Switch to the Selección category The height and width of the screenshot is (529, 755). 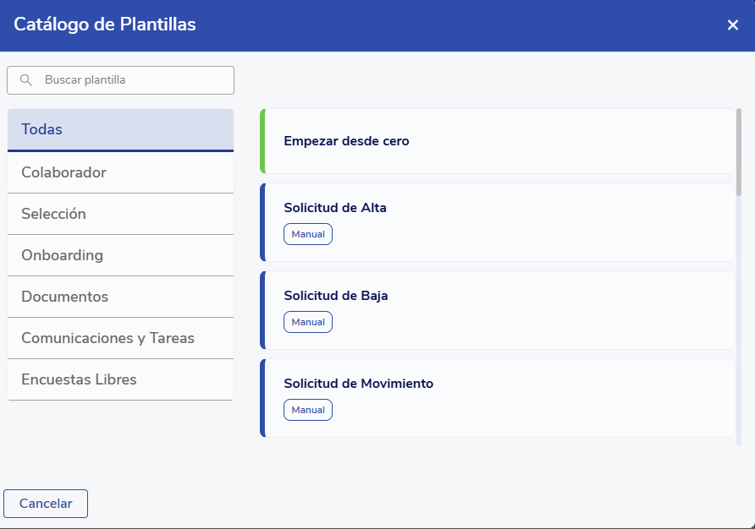pyautogui.click(x=120, y=214)
